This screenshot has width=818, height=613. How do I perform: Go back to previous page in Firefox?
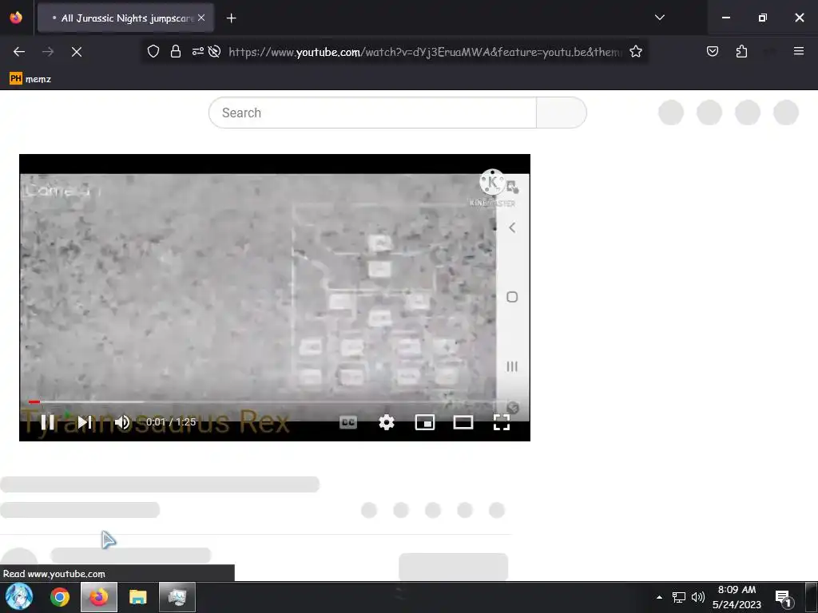click(x=19, y=52)
